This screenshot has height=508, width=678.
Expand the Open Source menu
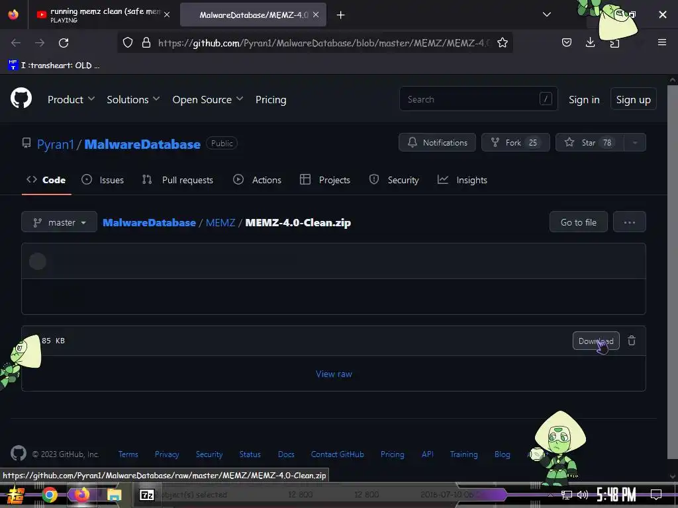coord(208,99)
